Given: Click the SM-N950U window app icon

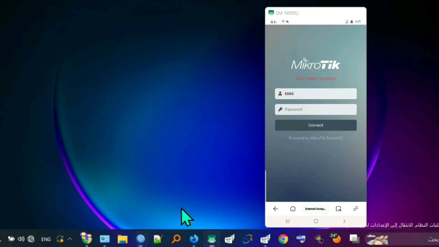Looking at the screenshot, I should (x=271, y=13).
